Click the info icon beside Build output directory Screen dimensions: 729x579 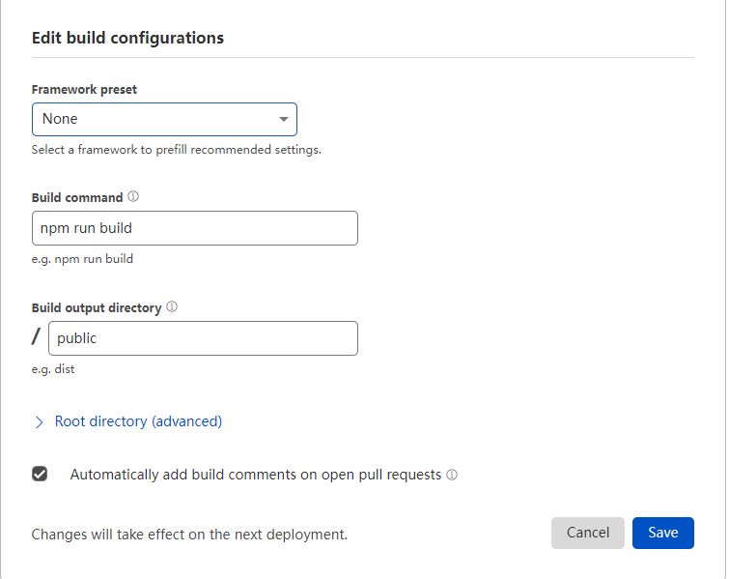point(172,306)
